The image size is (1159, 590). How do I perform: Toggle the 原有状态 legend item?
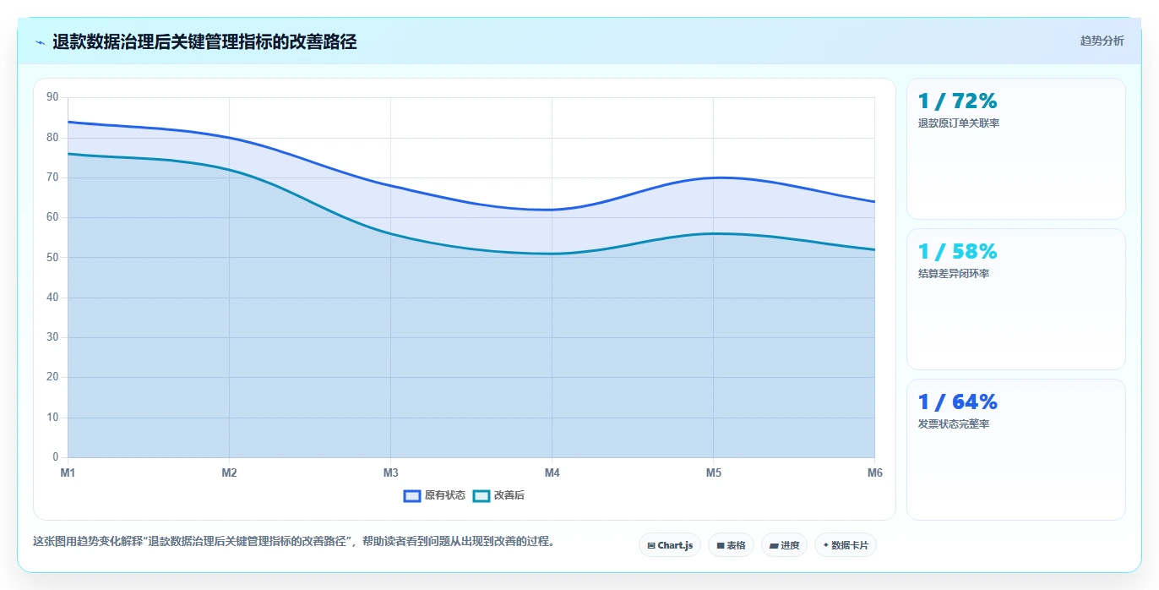(435, 495)
